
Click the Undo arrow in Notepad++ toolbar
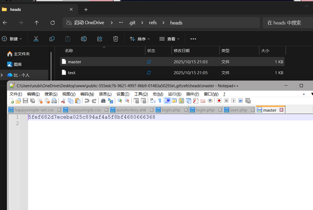pos(87,101)
